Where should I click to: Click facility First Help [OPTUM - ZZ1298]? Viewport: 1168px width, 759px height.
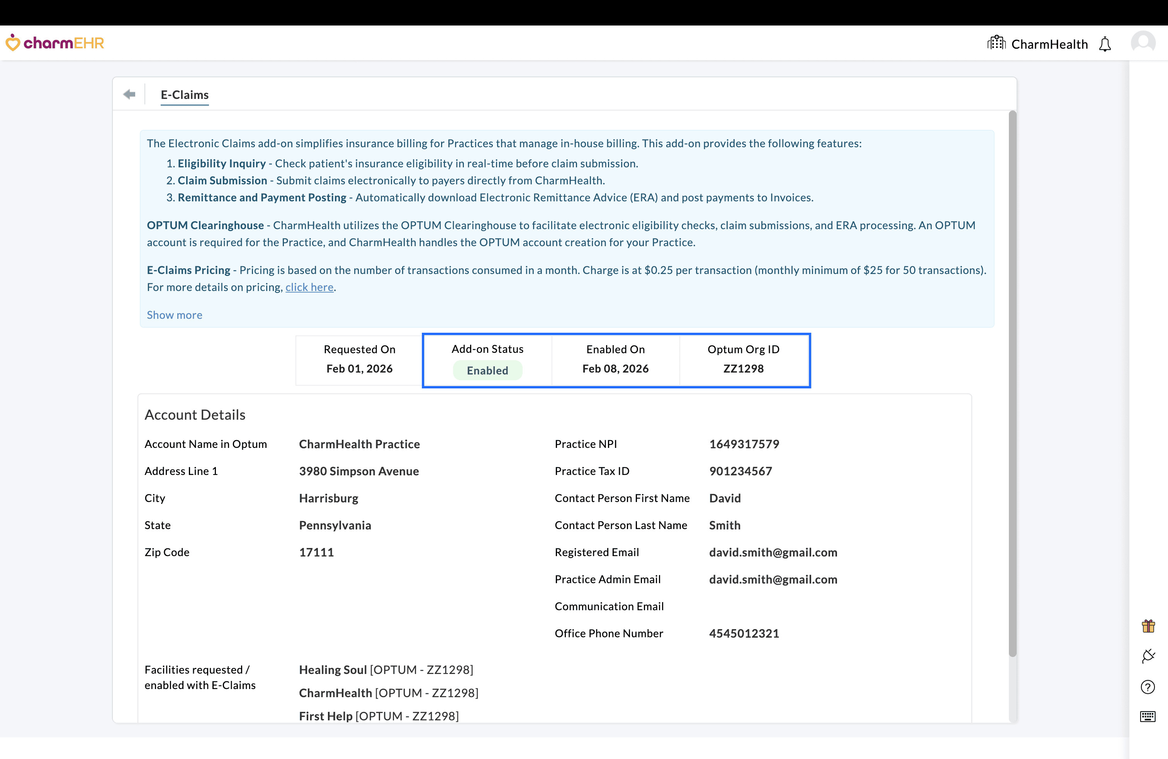(x=379, y=716)
